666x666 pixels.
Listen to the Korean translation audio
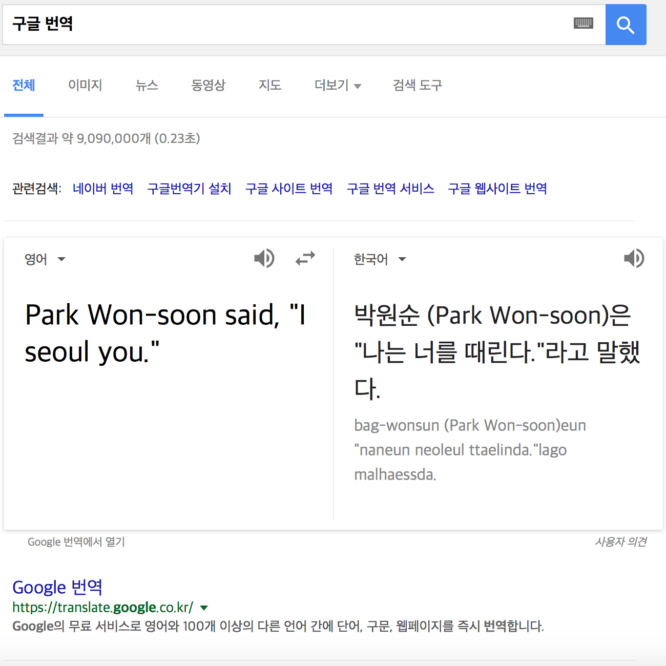(634, 259)
